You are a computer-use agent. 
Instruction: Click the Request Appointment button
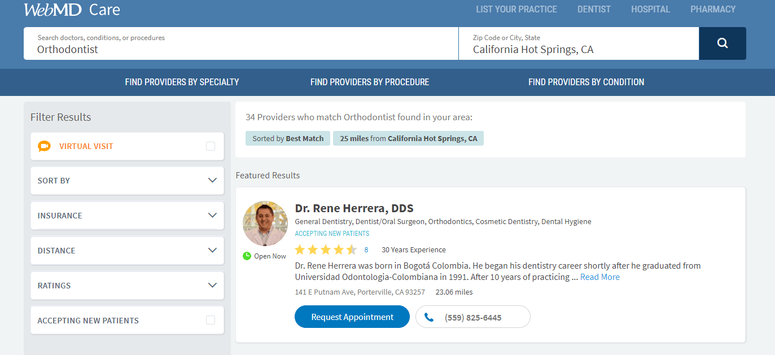point(352,317)
